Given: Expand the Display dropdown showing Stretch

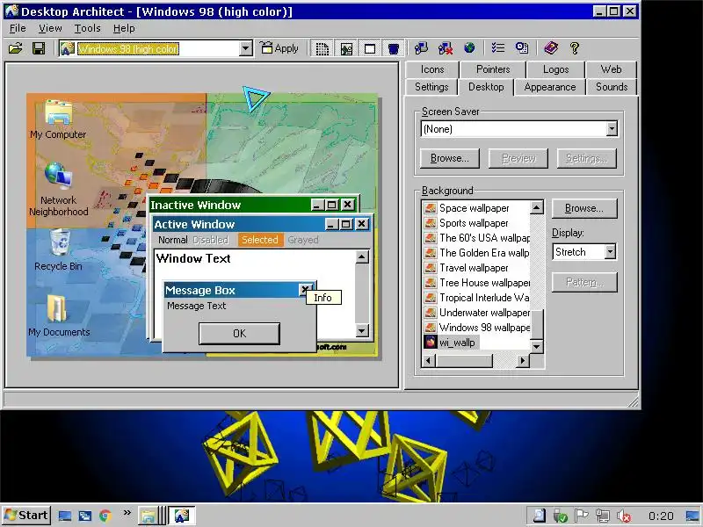Looking at the screenshot, I should click(610, 252).
